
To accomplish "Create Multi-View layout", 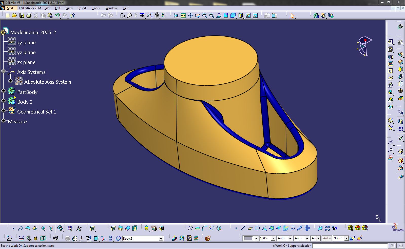I will click(226, 16).
